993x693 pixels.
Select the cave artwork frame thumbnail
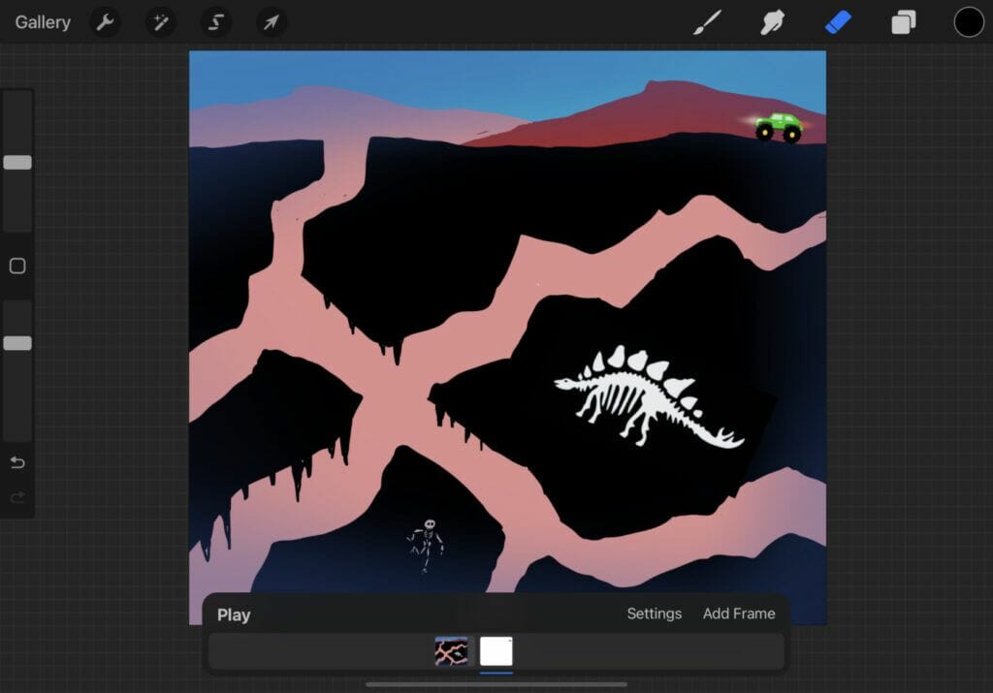(x=452, y=651)
